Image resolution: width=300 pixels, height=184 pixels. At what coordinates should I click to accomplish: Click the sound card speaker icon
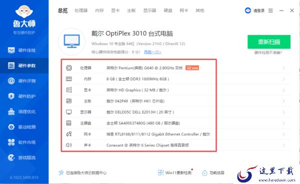(x=69, y=145)
